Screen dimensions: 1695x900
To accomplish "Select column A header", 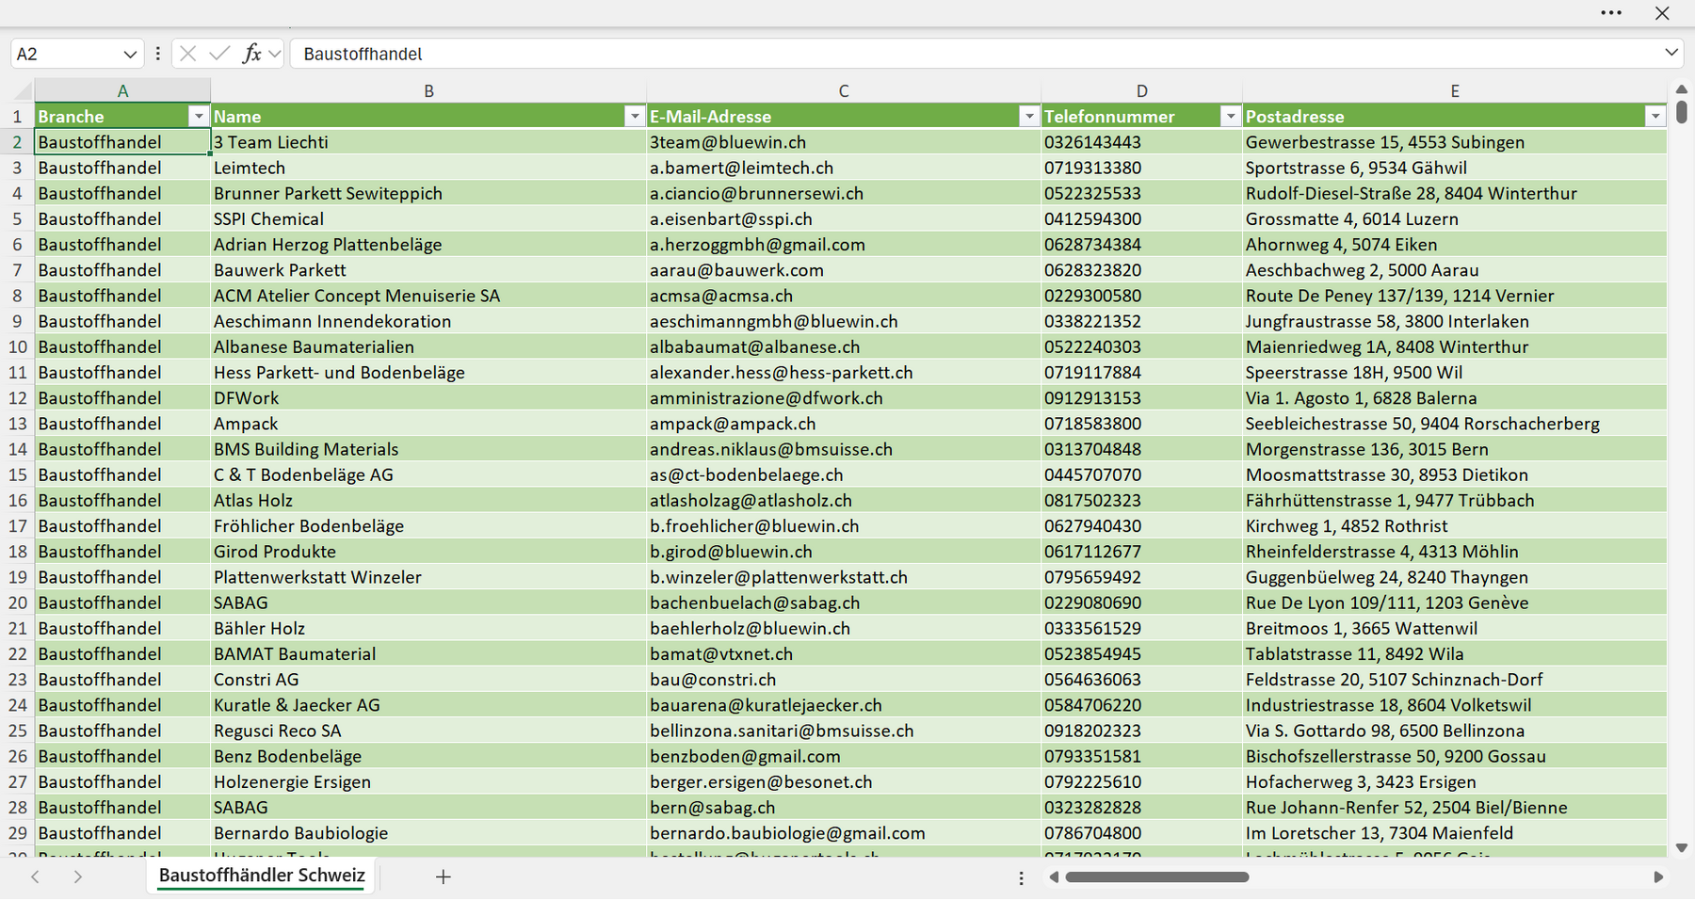I will [x=122, y=90].
